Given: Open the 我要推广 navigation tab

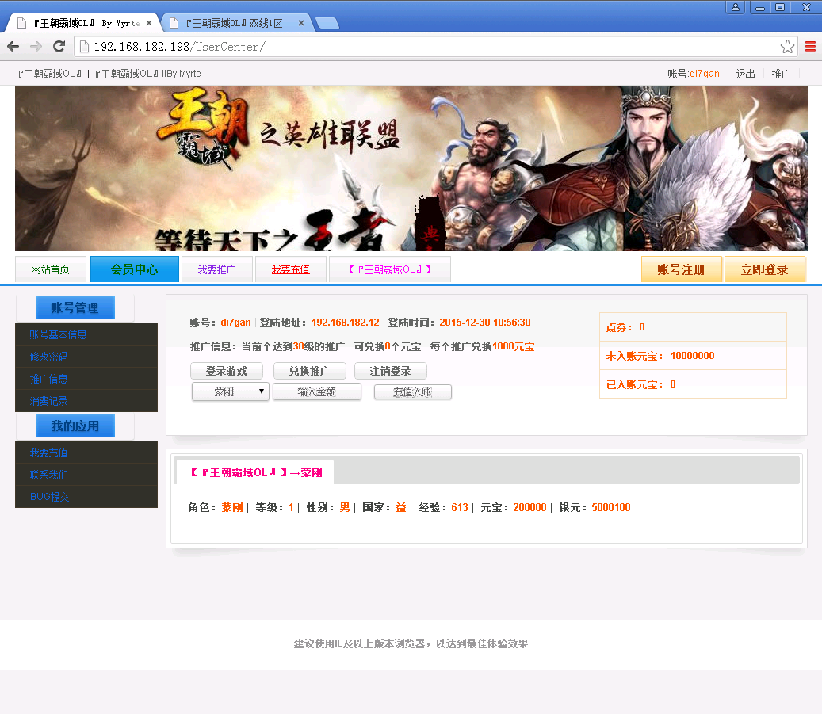Looking at the screenshot, I should click(217, 269).
